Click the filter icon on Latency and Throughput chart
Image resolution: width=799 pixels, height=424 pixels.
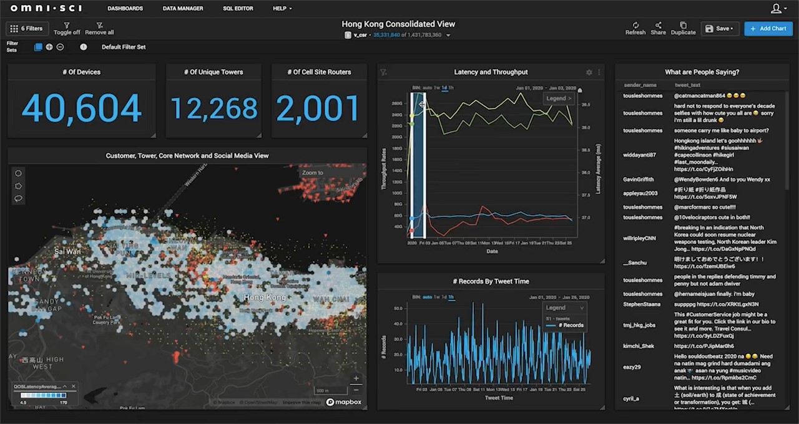tap(383, 72)
